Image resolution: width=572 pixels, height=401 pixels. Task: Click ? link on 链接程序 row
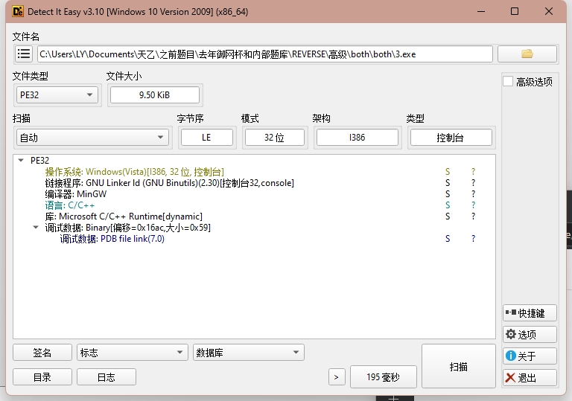pyautogui.click(x=473, y=183)
